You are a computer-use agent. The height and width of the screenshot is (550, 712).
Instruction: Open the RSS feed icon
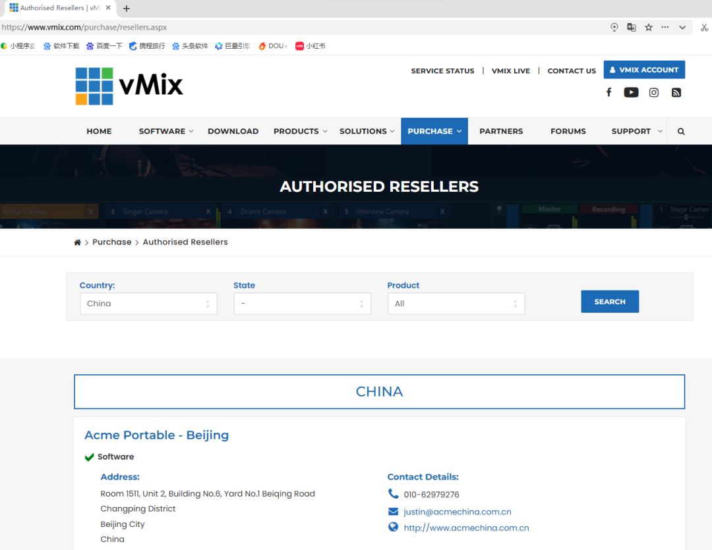[x=676, y=93]
